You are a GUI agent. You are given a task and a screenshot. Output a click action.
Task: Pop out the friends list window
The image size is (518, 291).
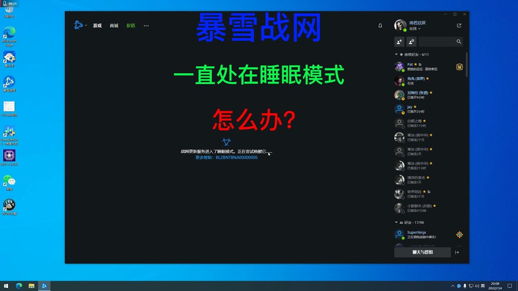pos(459,25)
